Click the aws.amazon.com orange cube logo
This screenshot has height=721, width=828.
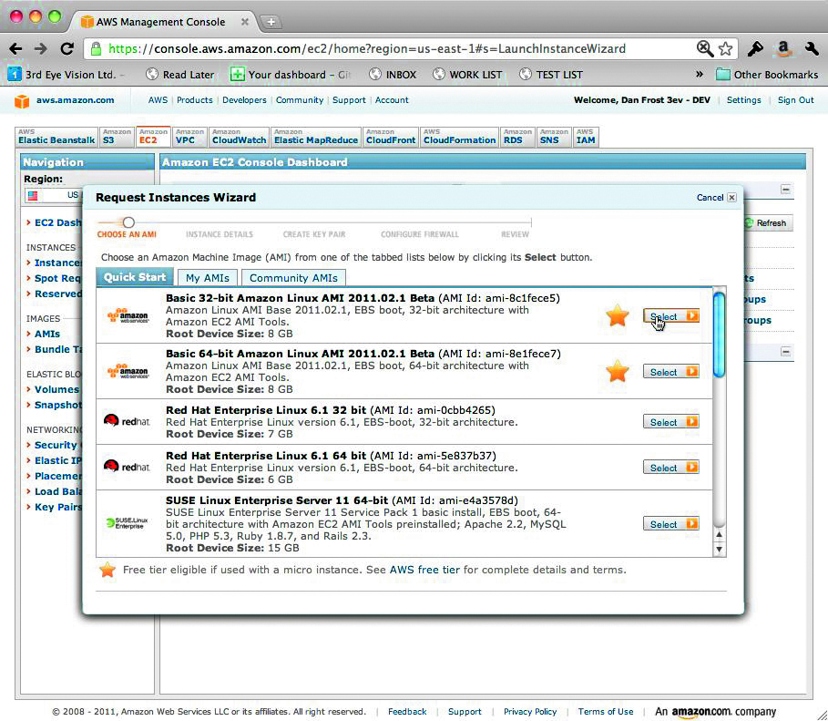click(x=22, y=100)
